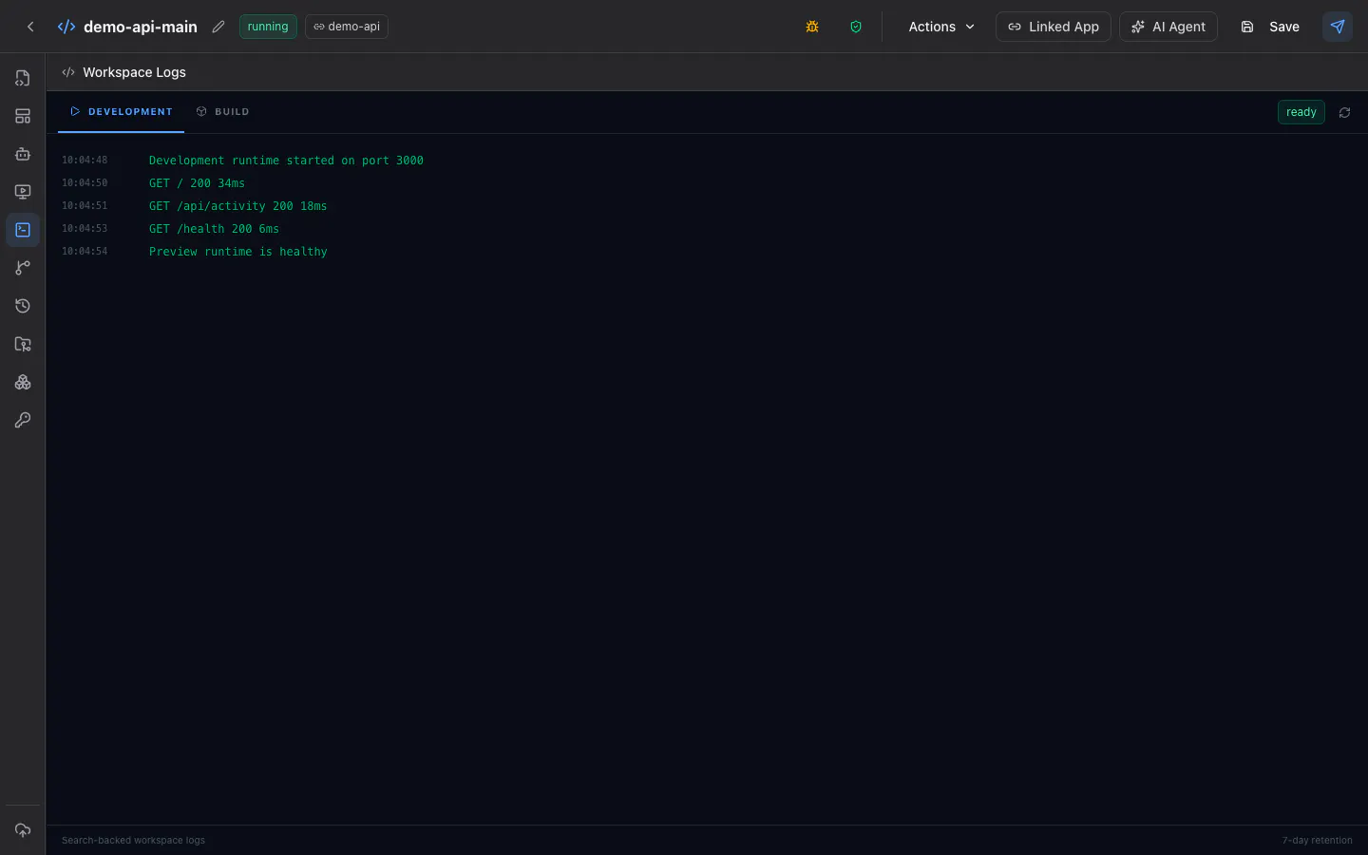Select the 'Preview runtime is healthy' log line

click(237, 252)
